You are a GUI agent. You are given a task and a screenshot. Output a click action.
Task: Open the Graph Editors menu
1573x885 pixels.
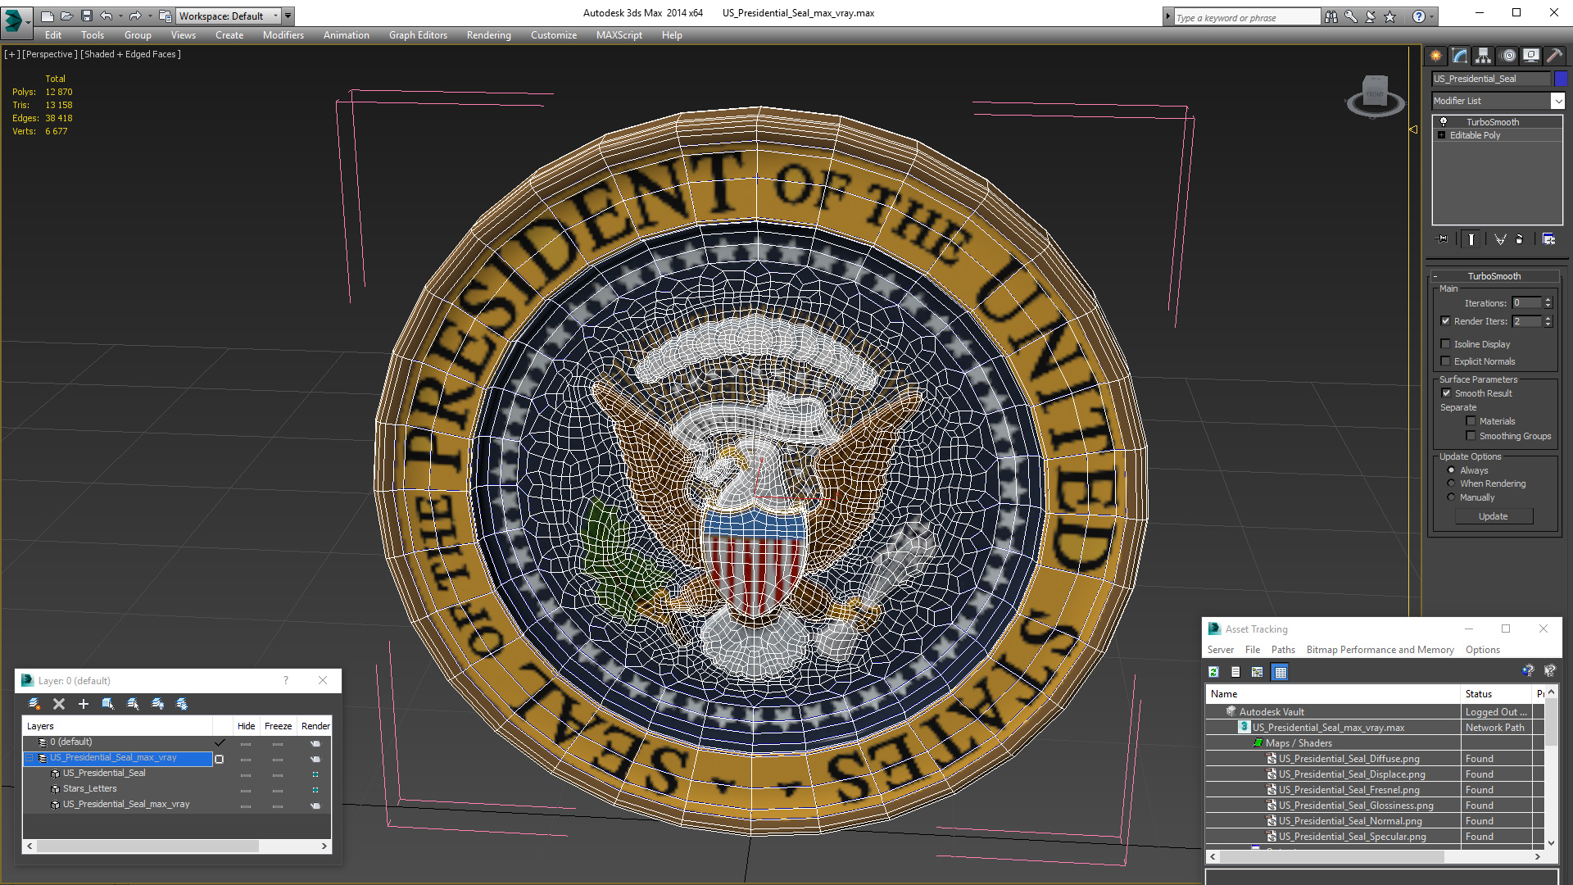click(418, 35)
